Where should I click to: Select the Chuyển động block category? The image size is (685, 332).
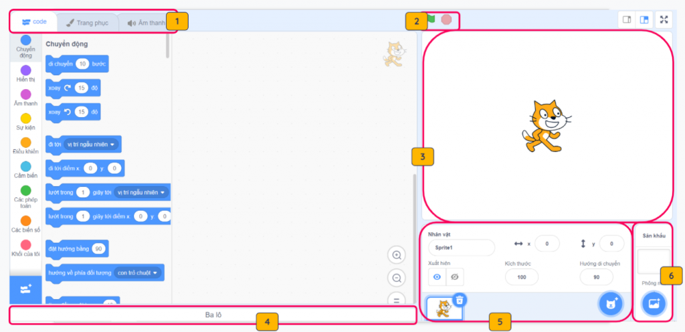pyautogui.click(x=26, y=47)
